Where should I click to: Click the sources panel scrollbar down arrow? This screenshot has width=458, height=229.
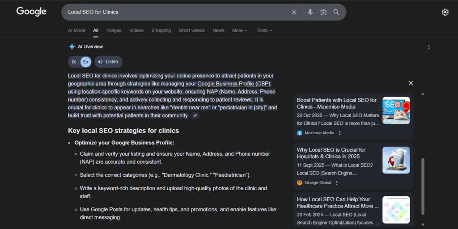pyautogui.click(x=423, y=225)
